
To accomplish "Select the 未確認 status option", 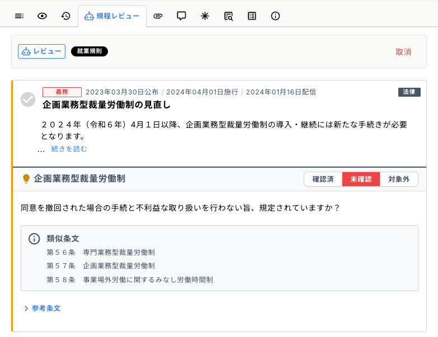I will (361, 179).
